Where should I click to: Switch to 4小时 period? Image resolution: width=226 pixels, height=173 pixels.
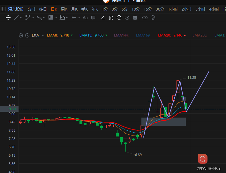[x=214, y=9]
